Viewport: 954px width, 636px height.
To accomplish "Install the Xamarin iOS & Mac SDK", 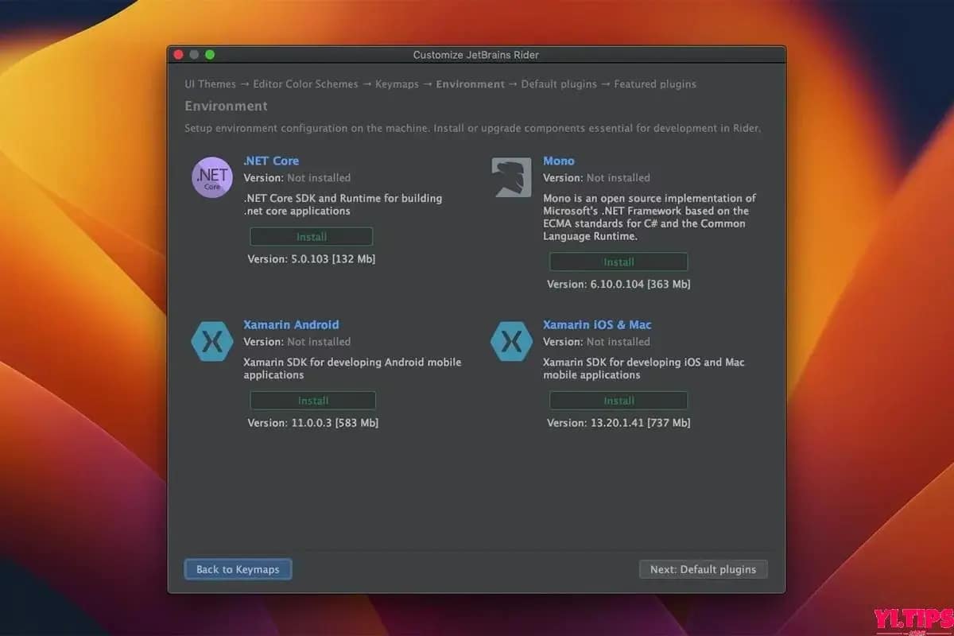I will pos(619,400).
